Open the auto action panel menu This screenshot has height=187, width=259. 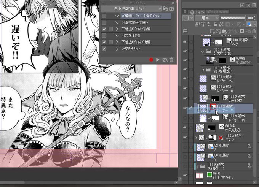point(103,3)
